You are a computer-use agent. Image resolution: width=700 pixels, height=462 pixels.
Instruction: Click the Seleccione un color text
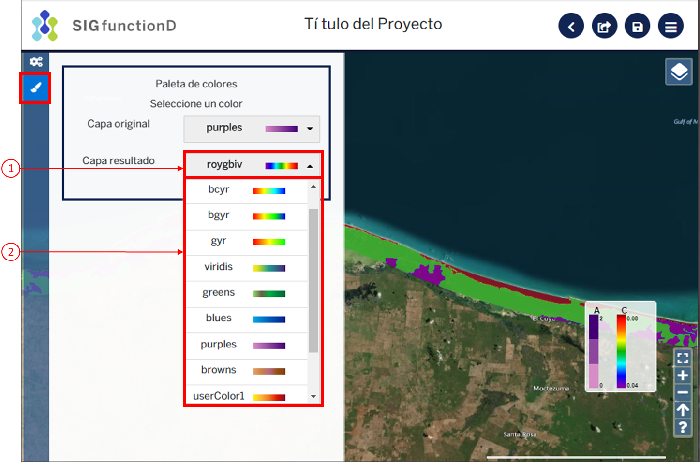pos(196,104)
